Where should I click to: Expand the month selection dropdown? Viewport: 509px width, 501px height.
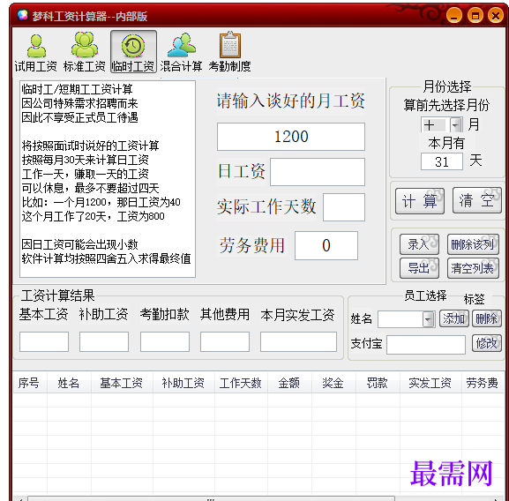(456, 125)
